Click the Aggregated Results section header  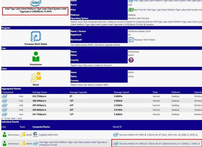(x=11, y=89)
